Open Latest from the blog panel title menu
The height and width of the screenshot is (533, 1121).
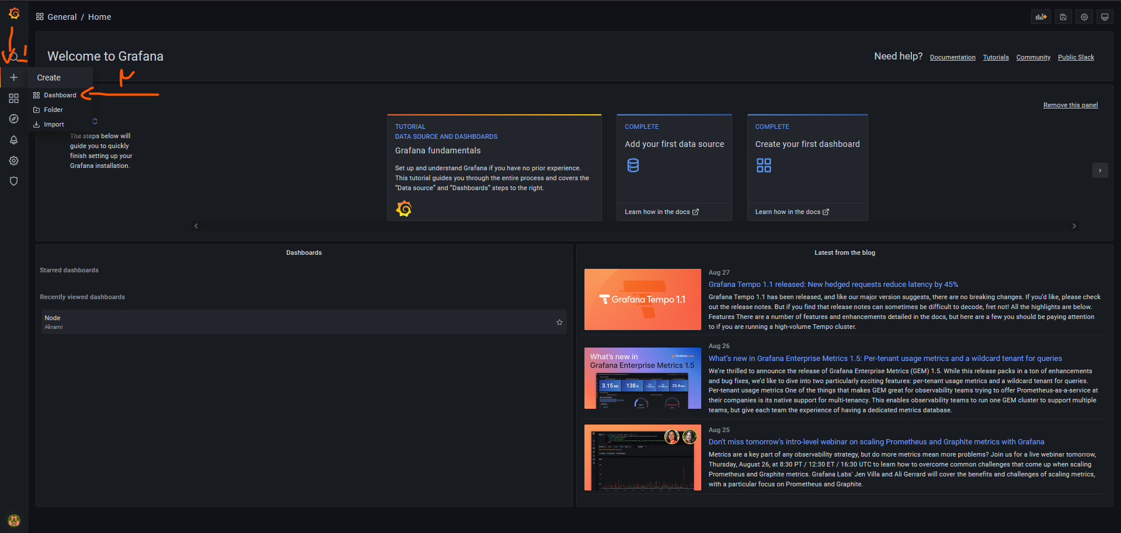pos(845,253)
